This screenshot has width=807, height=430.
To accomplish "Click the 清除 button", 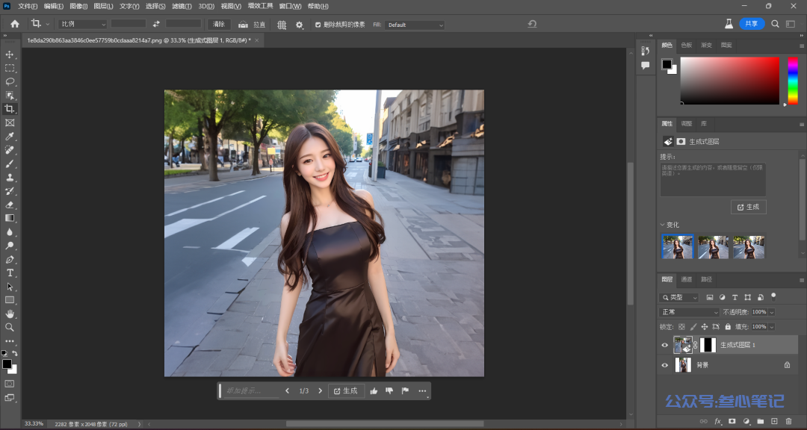I will coord(219,24).
